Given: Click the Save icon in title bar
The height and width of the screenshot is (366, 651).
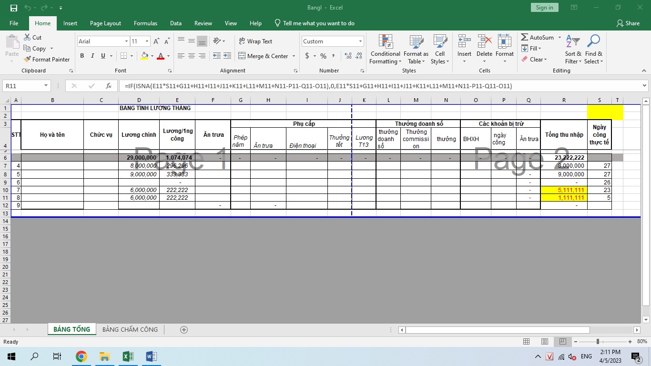Looking at the screenshot, I should [14, 8].
